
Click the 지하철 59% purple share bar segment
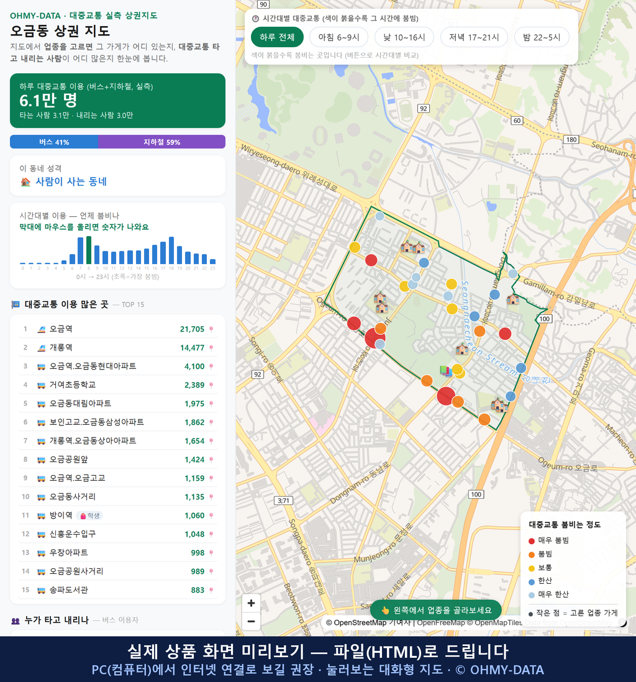[x=162, y=142]
